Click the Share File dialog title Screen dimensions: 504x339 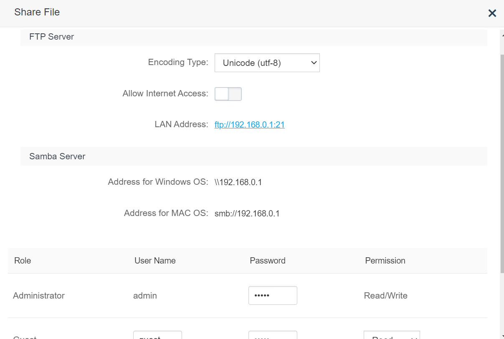(x=37, y=12)
